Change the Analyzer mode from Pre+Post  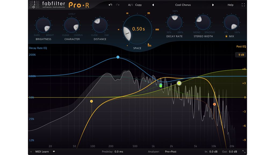171,152
